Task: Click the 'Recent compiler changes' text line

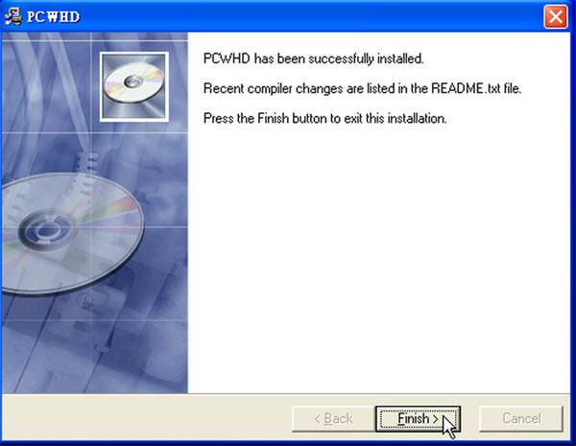Action: click(x=362, y=88)
